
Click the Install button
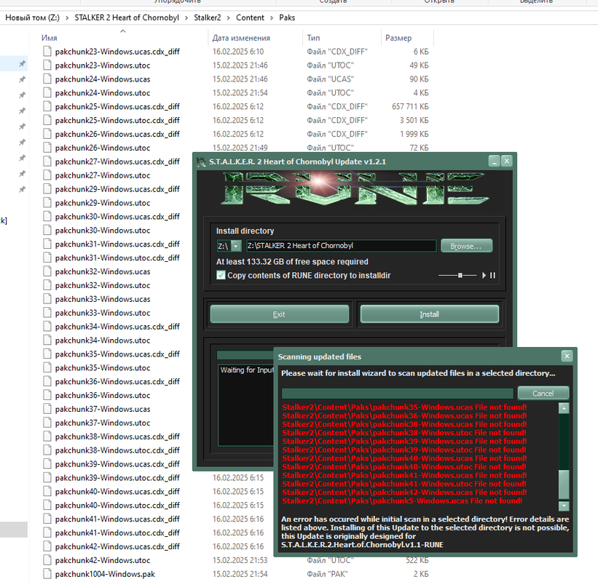(x=430, y=314)
